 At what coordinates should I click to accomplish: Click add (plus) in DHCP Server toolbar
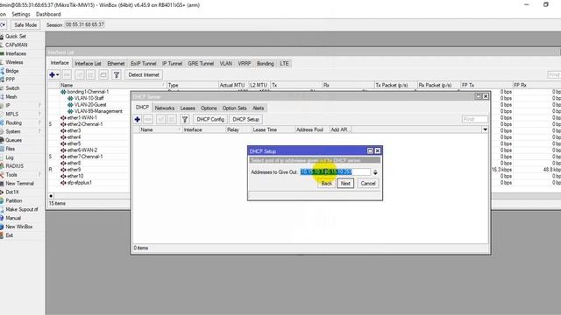click(x=138, y=119)
